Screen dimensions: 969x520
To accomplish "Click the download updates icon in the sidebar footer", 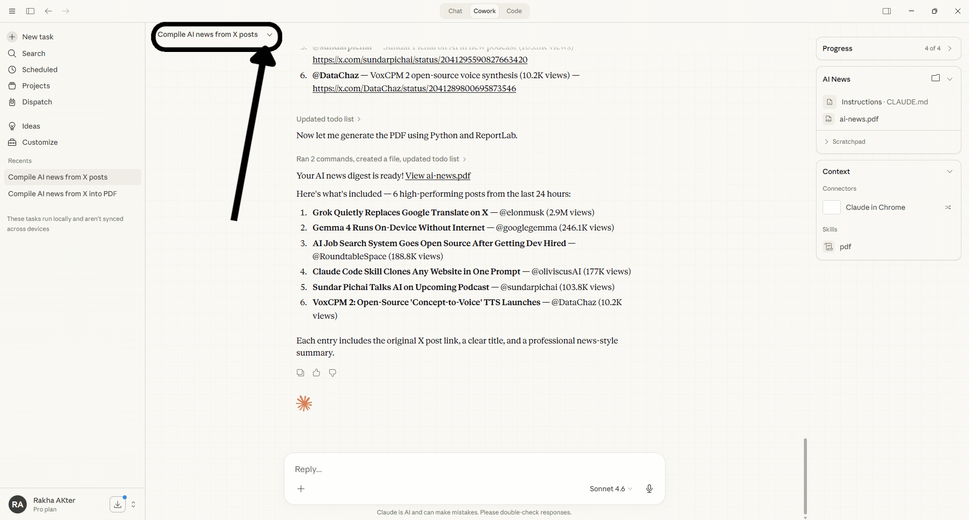I will [x=118, y=504].
